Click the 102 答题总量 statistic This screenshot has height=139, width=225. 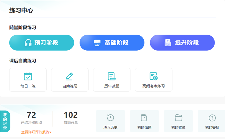[x=71, y=118]
